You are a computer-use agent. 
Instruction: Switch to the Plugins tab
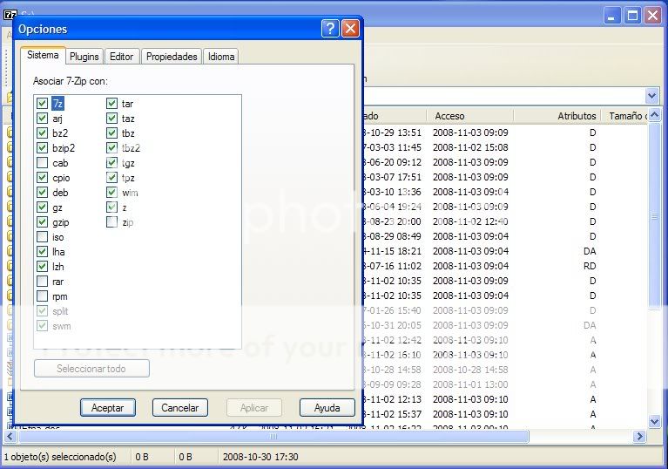pos(84,57)
